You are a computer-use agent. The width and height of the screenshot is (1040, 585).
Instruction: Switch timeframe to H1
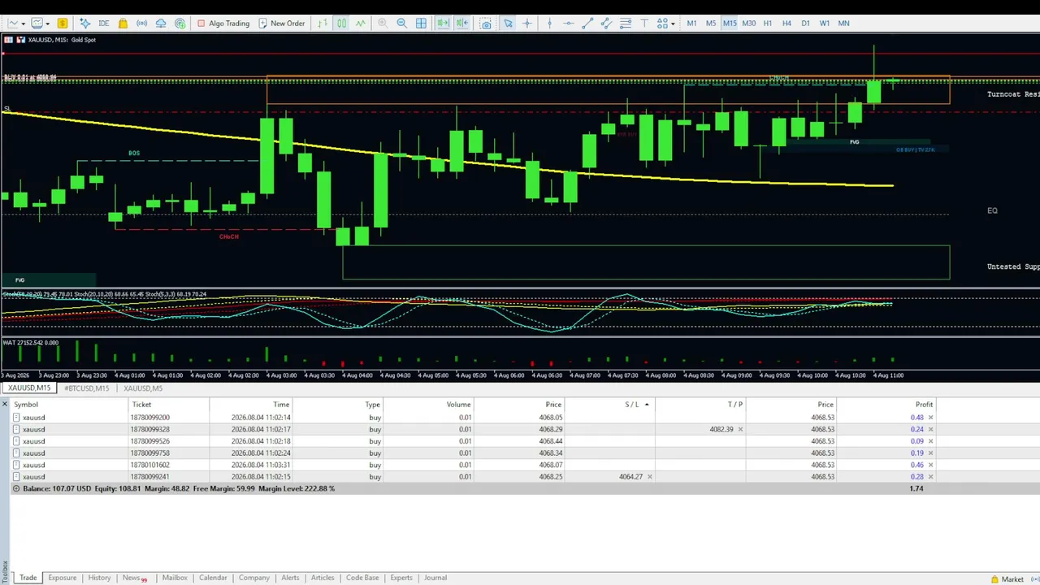click(768, 23)
